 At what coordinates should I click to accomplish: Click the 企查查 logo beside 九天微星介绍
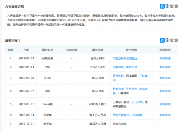(169, 6)
